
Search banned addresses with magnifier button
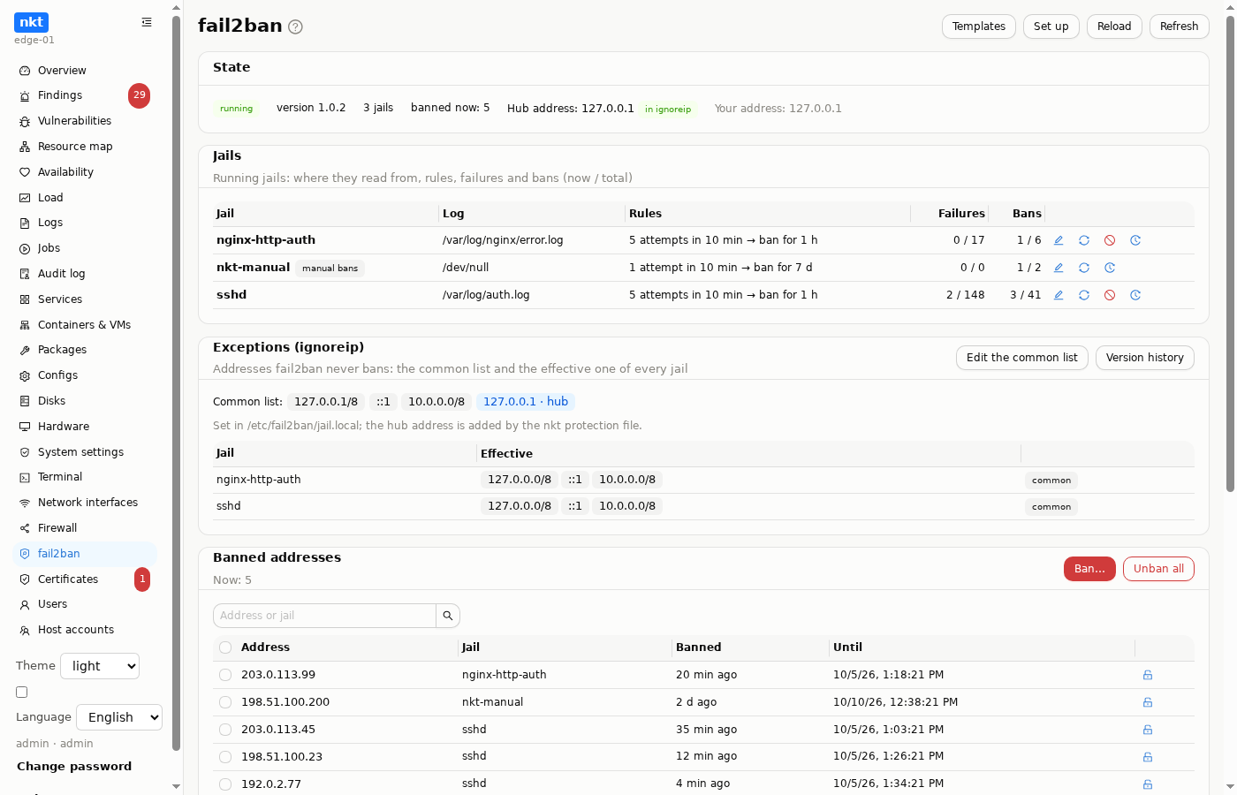448,616
